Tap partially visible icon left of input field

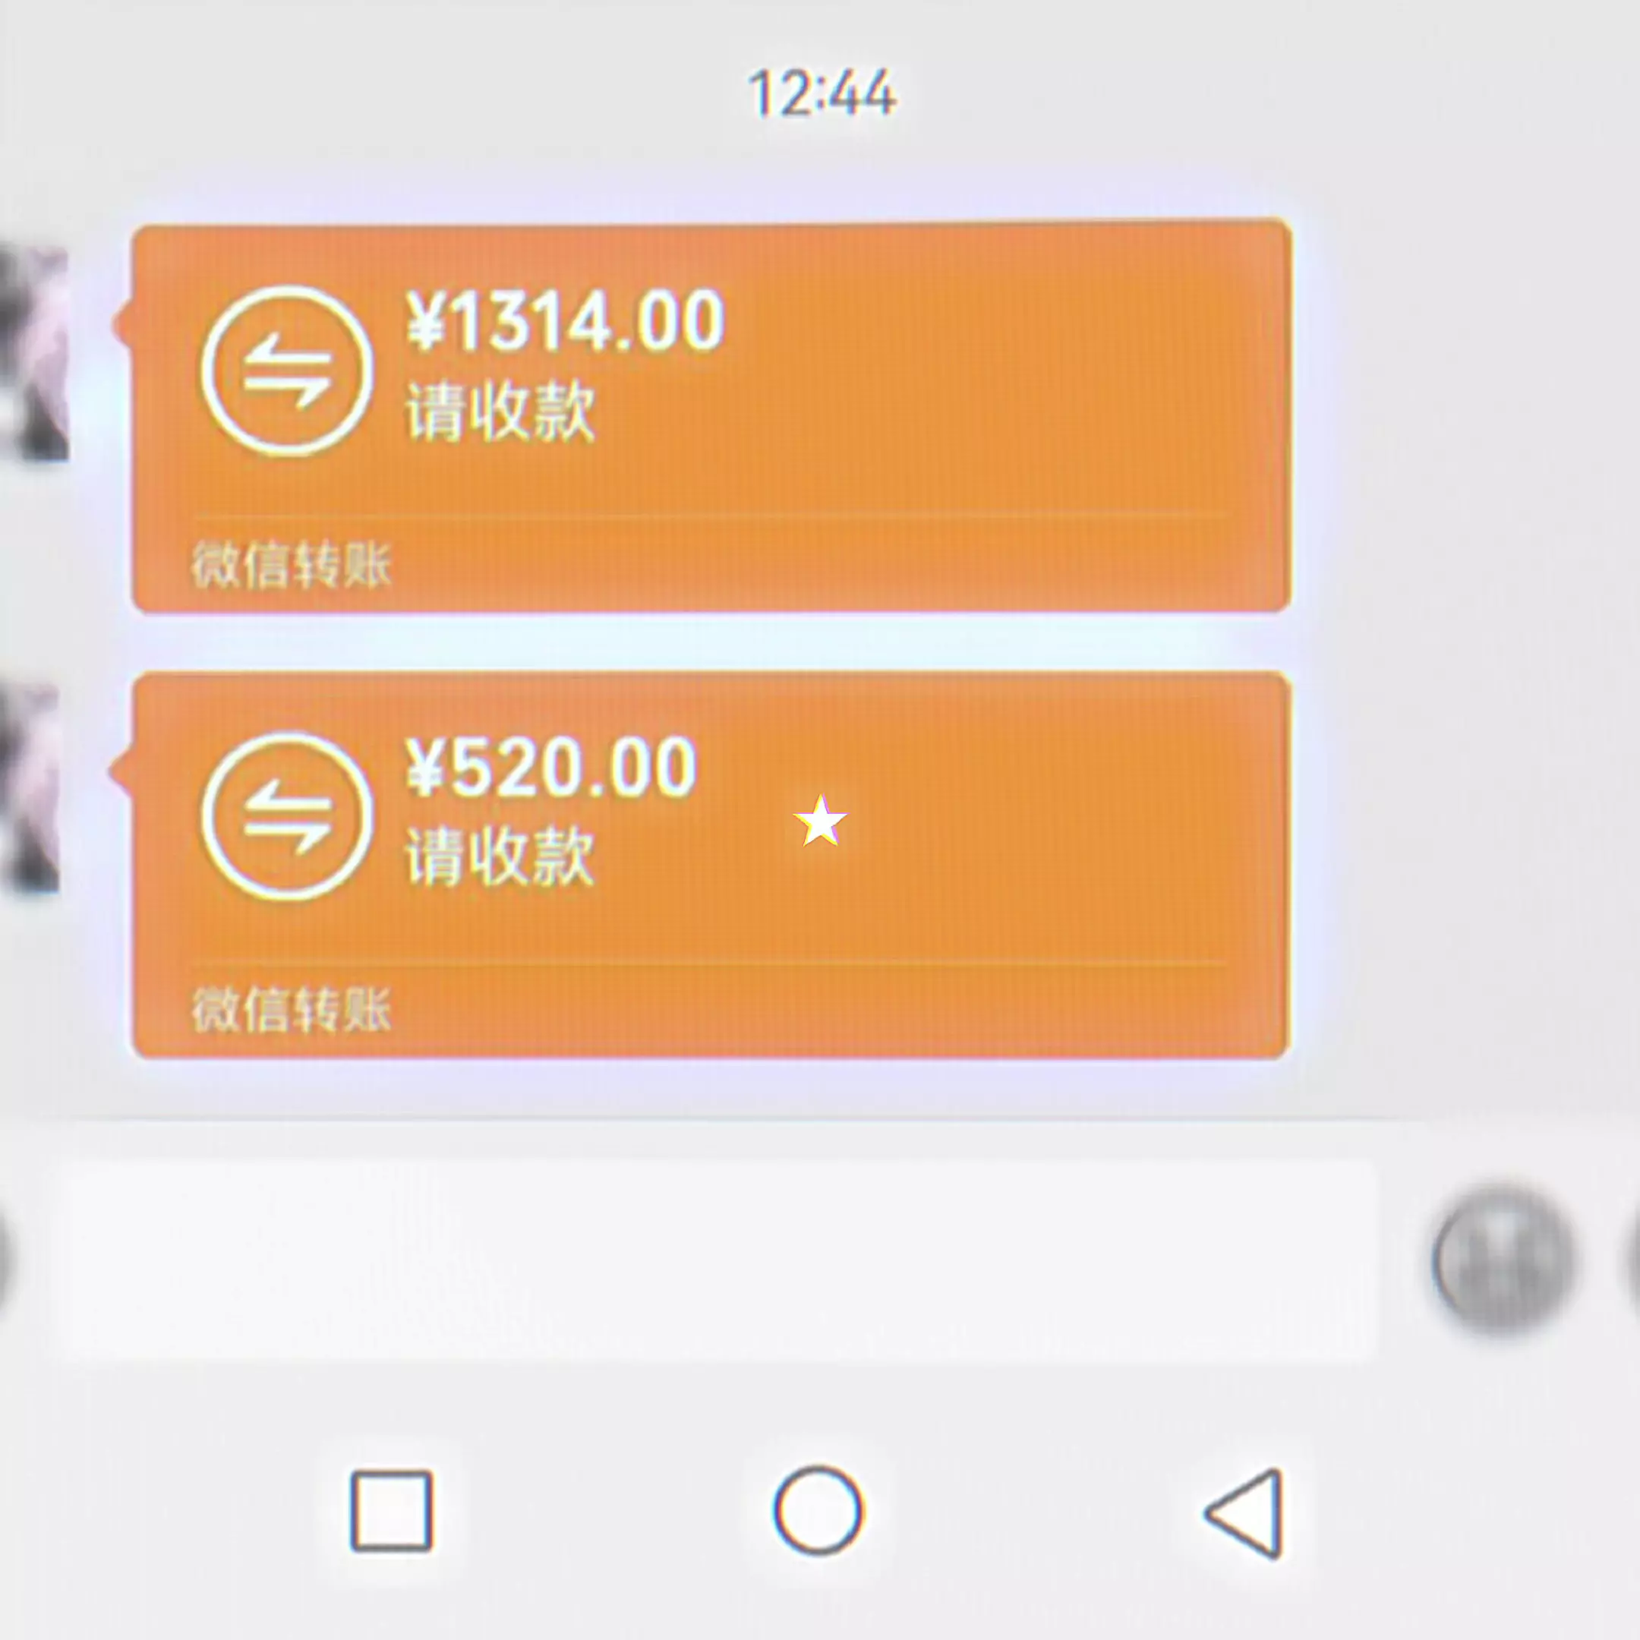(x=5, y=1260)
